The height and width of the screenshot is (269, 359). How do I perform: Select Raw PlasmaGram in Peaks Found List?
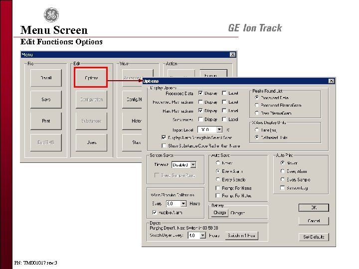tap(257, 113)
